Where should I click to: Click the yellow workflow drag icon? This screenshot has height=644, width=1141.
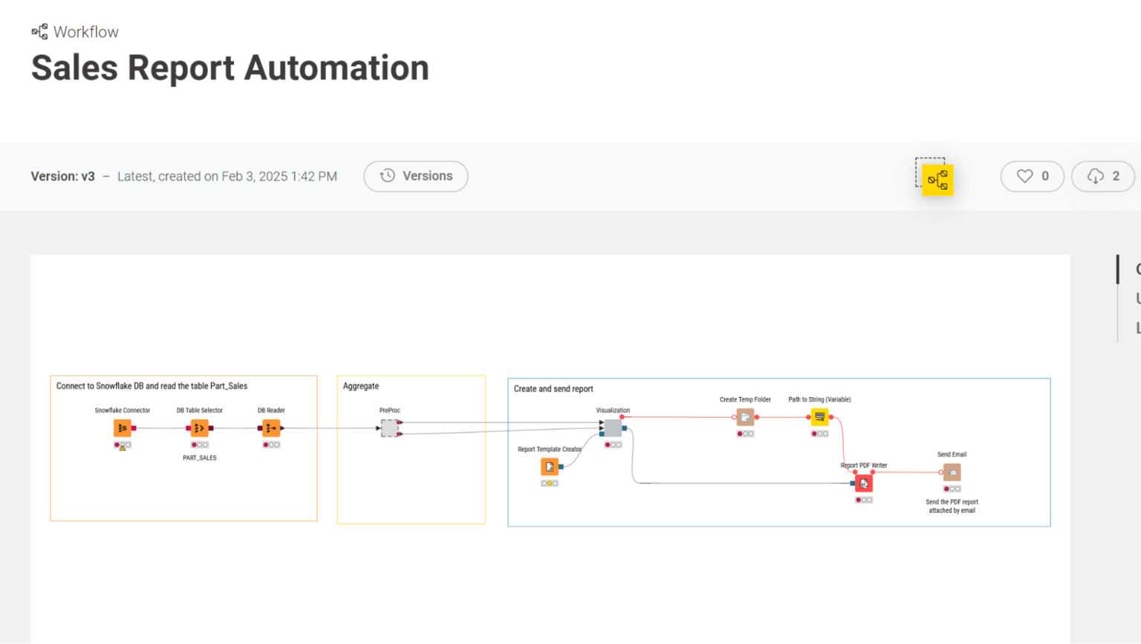pos(937,180)
